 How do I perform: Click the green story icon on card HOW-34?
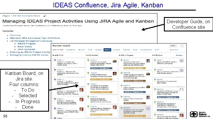[x=122, y=97]
